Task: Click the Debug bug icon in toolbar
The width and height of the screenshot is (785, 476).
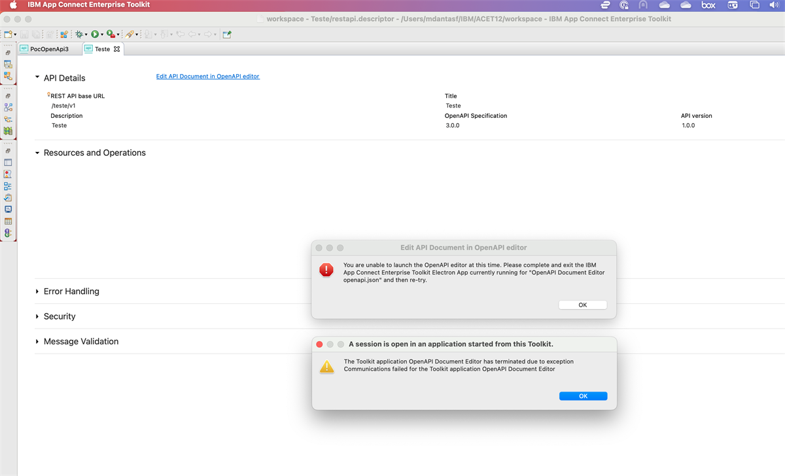Action: (78, 34)
